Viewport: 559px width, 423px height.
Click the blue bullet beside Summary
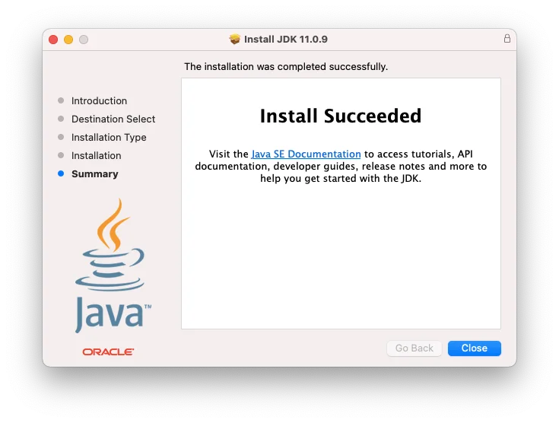click(61, 174)
